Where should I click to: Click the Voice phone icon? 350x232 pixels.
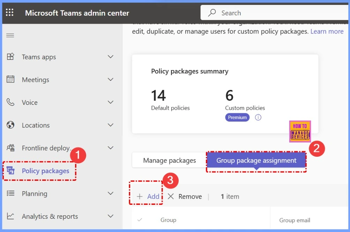(x=10, y=102)
